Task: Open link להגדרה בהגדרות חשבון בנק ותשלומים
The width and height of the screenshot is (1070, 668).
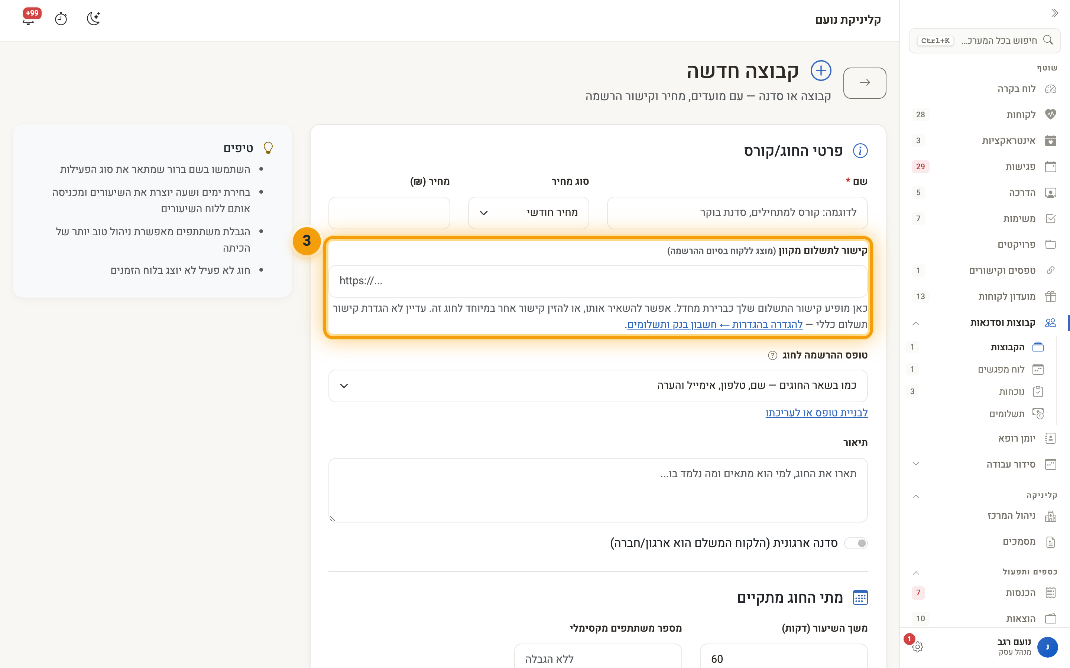Action: pos(714,325)
